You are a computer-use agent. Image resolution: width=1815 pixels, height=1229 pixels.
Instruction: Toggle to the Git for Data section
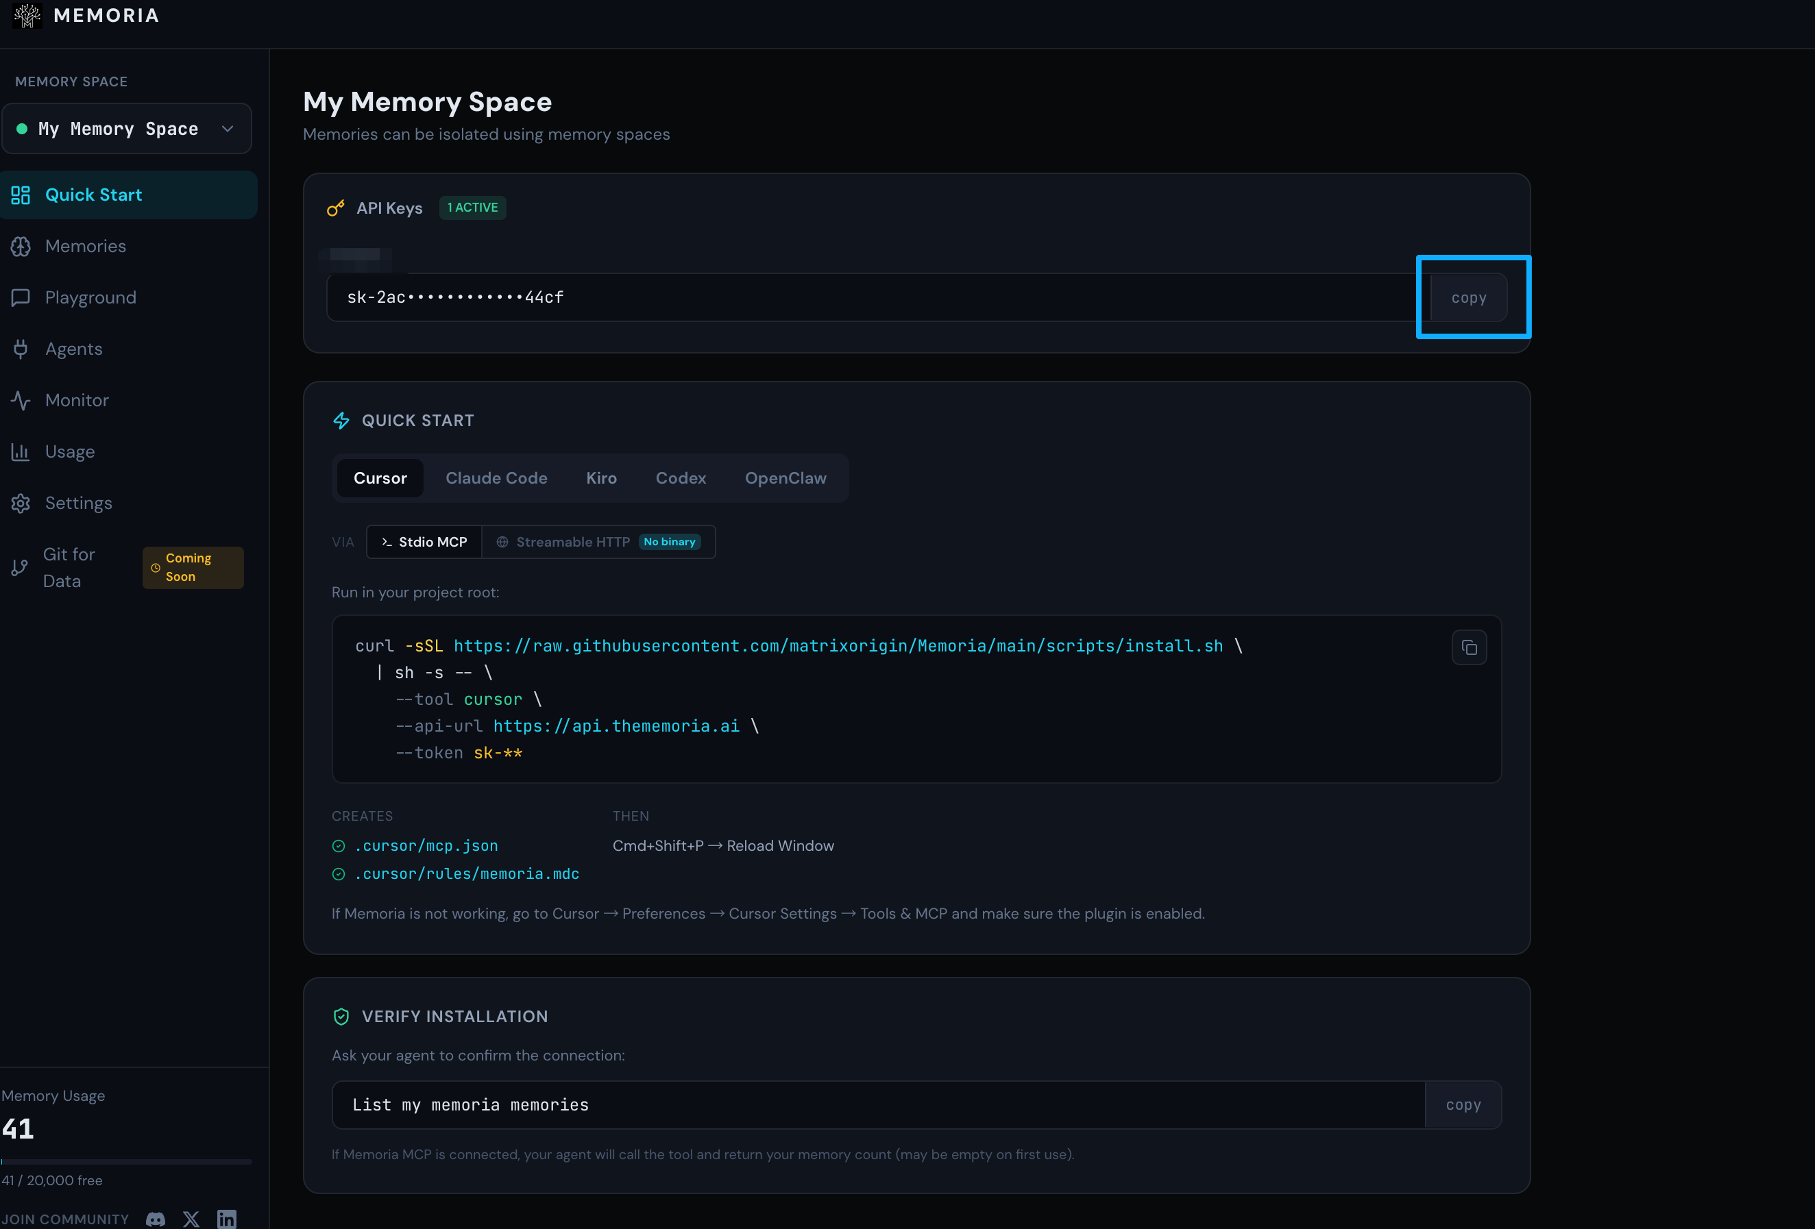(68, 567)
